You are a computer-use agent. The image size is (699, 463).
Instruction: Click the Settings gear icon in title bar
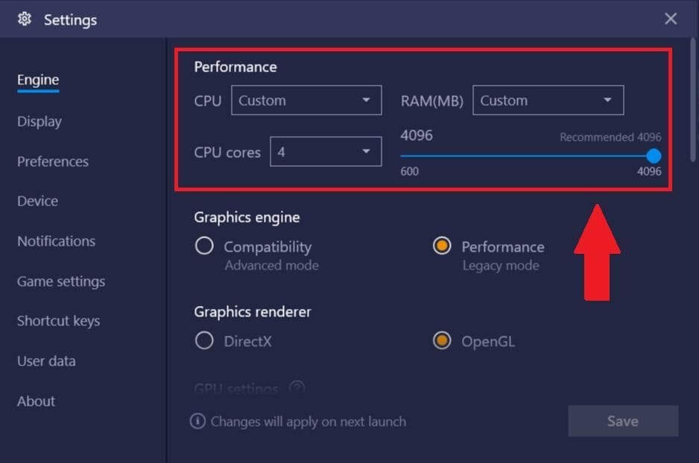(x=25, y=19)
